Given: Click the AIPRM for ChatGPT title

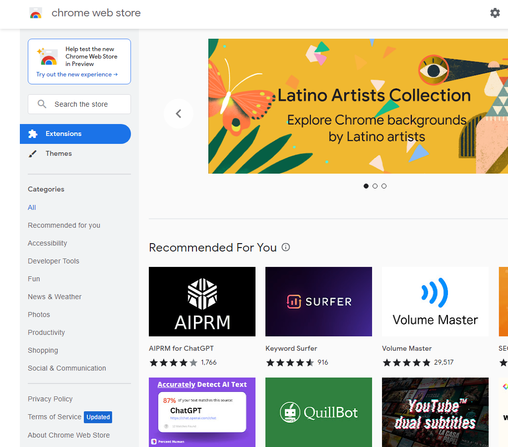Looking at the screenshot, I should [181, 348].
